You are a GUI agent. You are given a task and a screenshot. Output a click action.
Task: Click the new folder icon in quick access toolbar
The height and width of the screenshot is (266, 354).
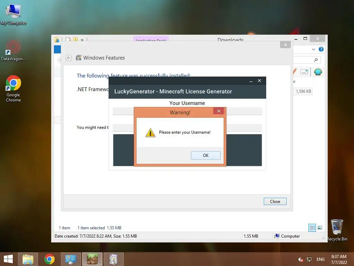click(x=75, y=39)
